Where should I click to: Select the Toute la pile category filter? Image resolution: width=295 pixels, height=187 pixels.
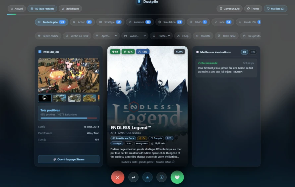click(x=52, y=22)
